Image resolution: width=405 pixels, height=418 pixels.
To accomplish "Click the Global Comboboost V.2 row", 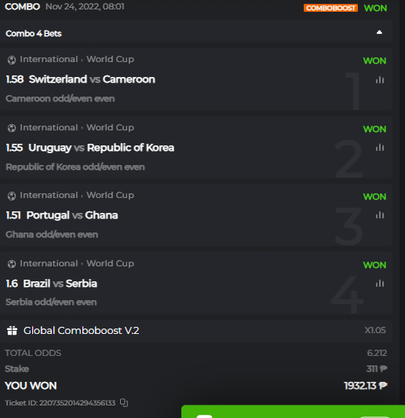I will pyautogui.click(x=196, y=331).
